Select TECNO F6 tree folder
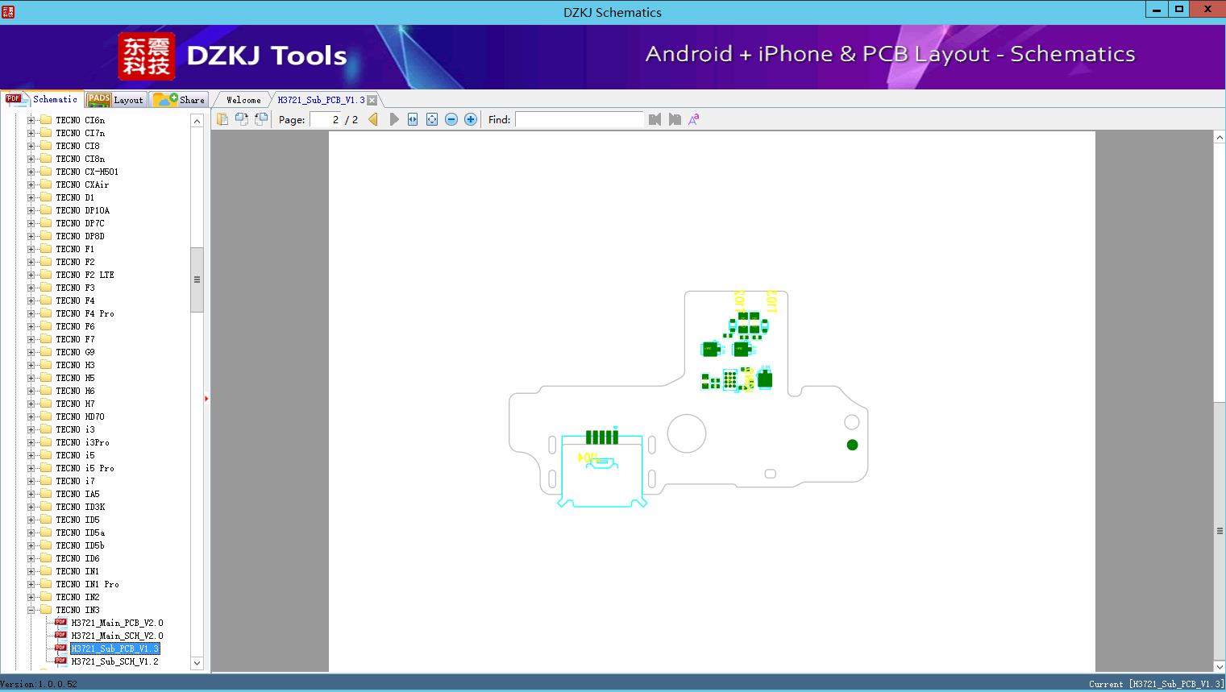Viewport: 1226px width, 692px height. tap(75, 326)
